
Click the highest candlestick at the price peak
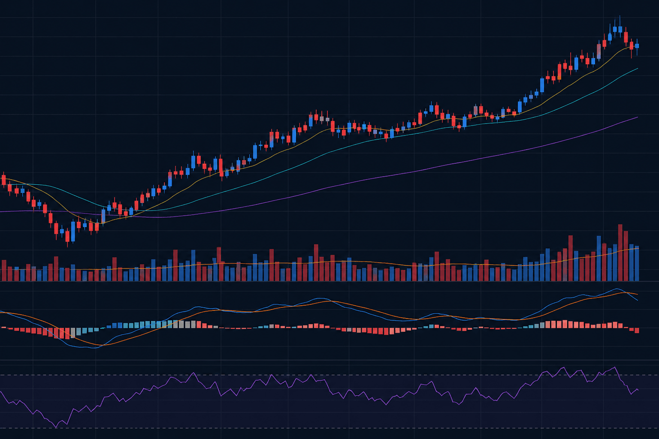click(x=620, y=29)
